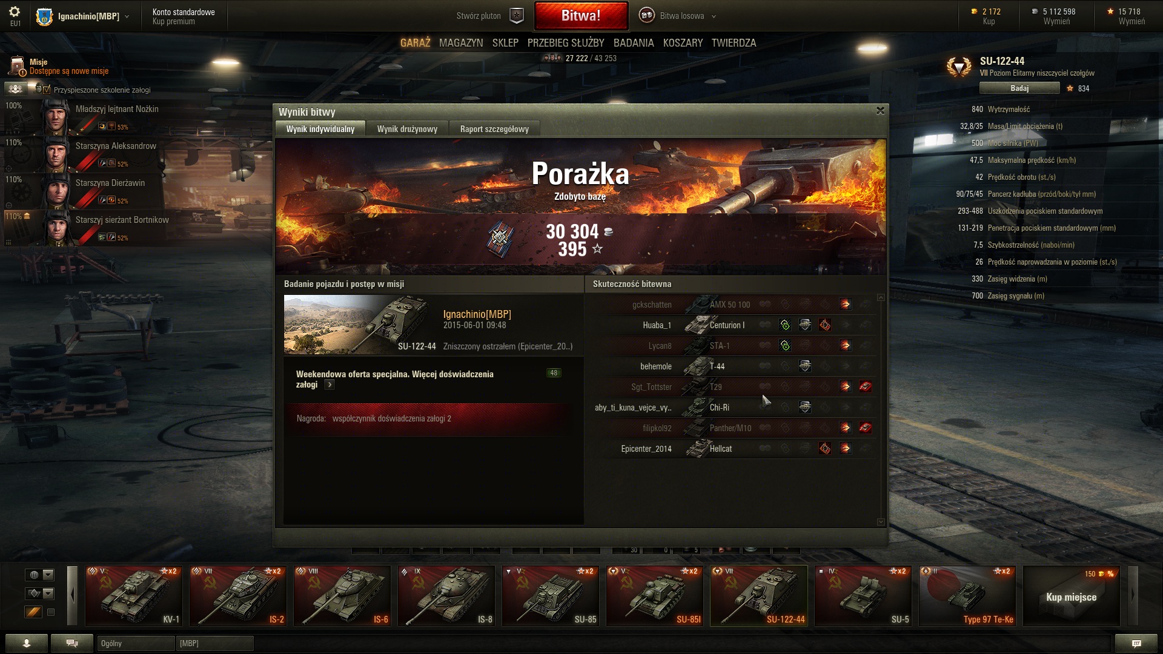Switch to the Wynik drużynowy tab
This screenshot has height=654, width=1163.
(x=407, y=129)
